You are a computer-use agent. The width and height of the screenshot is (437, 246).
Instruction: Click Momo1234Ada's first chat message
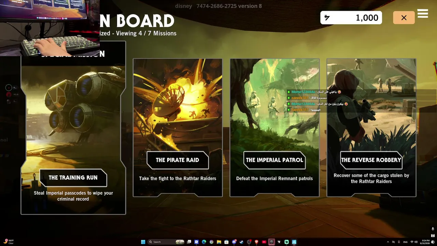[314, 92]
